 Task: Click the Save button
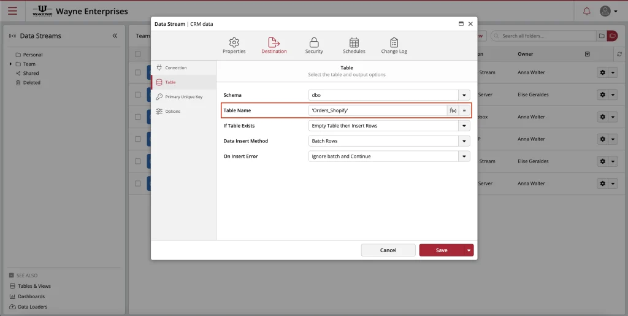[442, 250]
